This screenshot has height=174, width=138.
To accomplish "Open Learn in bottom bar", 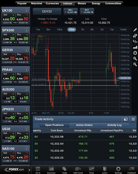I will [105, 170].
